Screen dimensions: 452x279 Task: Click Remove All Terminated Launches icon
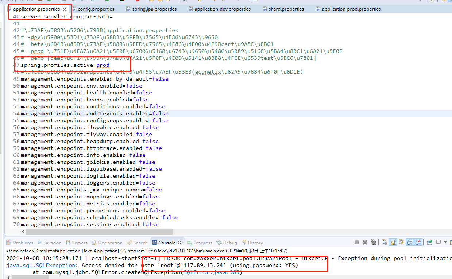373,242
